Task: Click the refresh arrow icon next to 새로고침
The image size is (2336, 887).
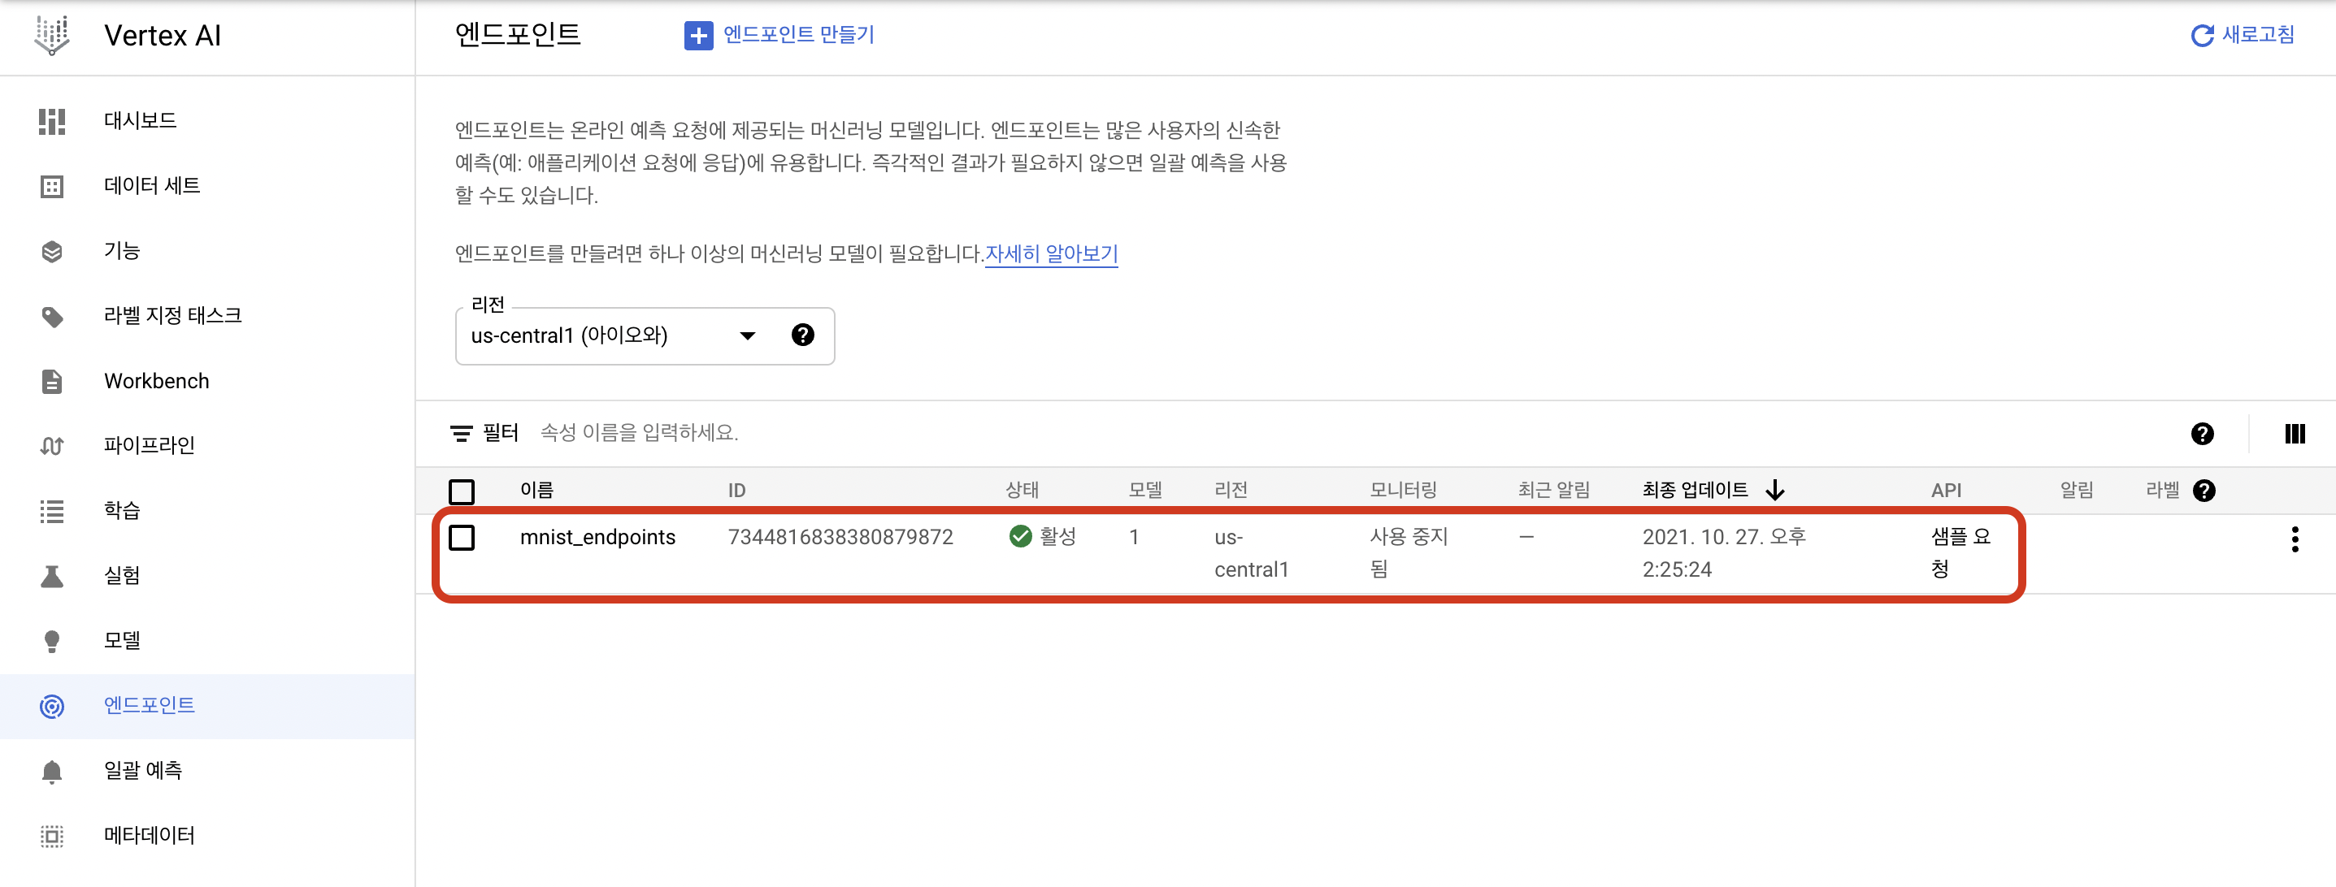Action: (2202, 36)
